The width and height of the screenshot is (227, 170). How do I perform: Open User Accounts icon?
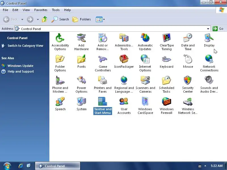pos(124,106)
